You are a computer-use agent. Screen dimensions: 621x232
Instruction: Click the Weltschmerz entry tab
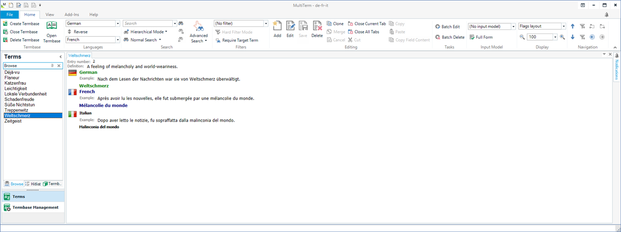pos(80,55)
